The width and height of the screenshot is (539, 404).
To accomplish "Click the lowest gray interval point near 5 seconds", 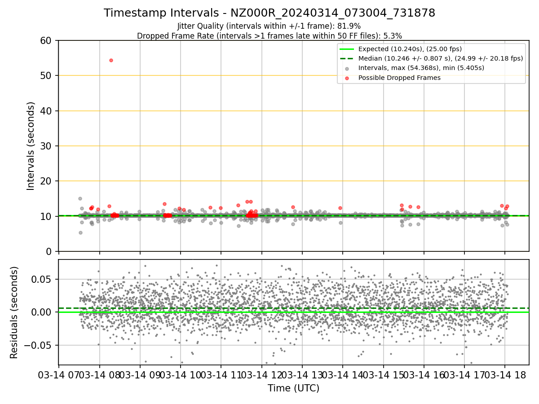I will [80, 233].
